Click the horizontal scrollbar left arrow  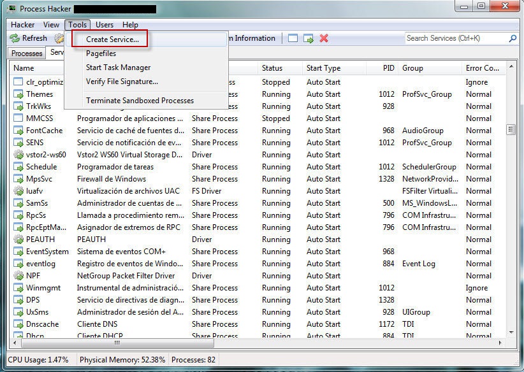(x=15, y=343)
